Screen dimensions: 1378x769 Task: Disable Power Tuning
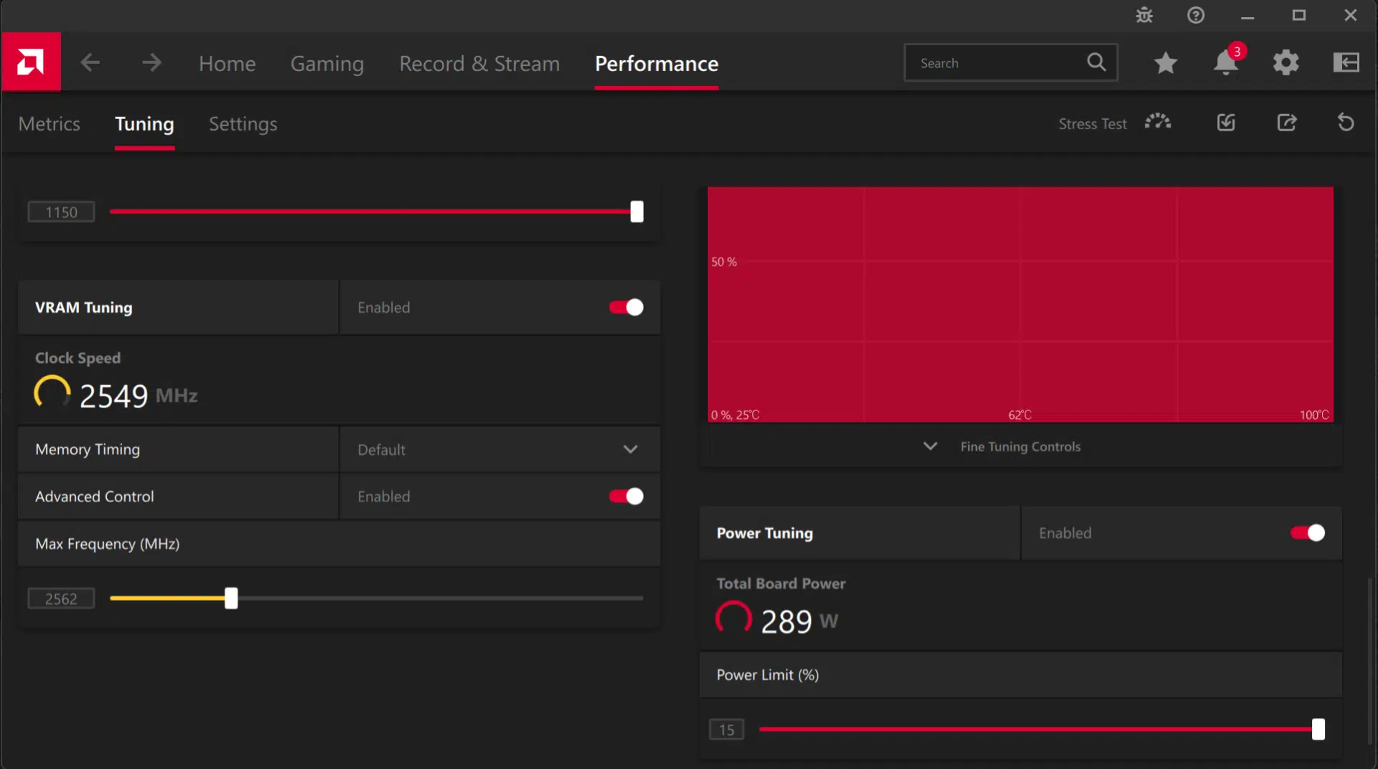pos(1306,533)
